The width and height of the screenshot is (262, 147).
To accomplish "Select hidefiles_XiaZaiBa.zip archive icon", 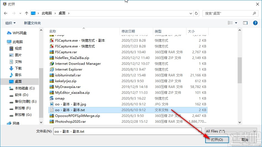I will (52, 58).
